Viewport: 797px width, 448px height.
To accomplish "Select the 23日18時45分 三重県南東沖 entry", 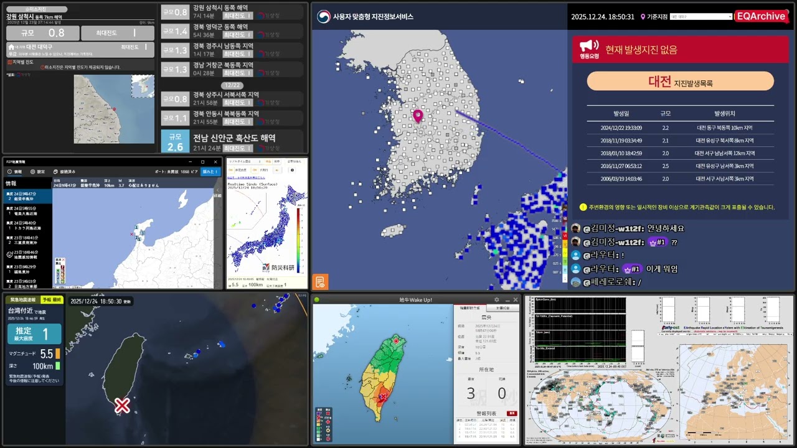I will (28, 240).
